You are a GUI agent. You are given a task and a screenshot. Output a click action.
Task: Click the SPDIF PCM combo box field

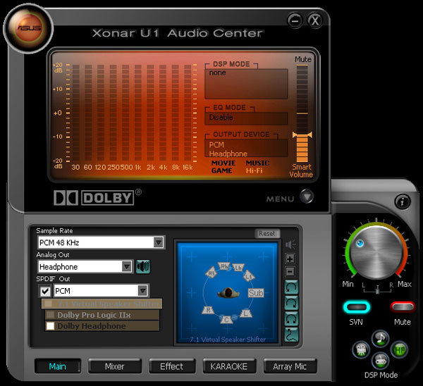tap(101, 291)
